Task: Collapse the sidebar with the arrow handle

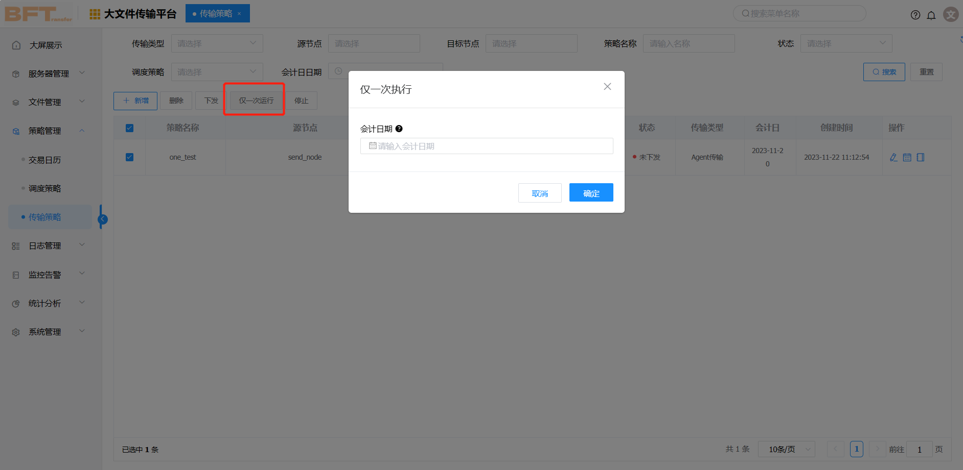Action: 103,219
